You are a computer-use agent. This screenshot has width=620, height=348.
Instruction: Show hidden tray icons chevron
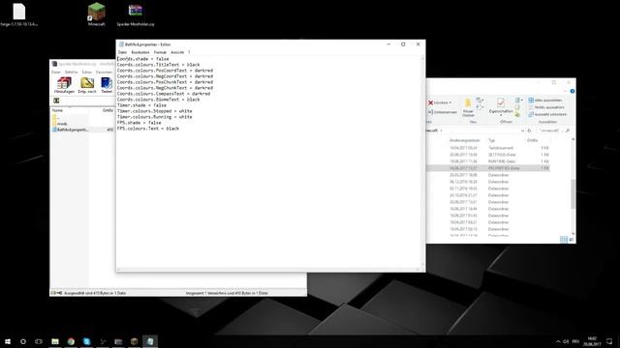click(x=558, y=341)
